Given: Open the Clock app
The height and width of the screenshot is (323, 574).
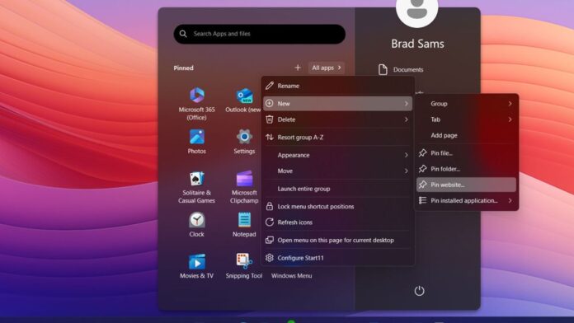Looking at the screenshot, I should point(196,225).
